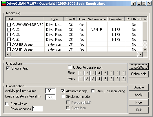Click the Unit column header
This screenshot has height=117, width=153.
(x=25, y=19)
